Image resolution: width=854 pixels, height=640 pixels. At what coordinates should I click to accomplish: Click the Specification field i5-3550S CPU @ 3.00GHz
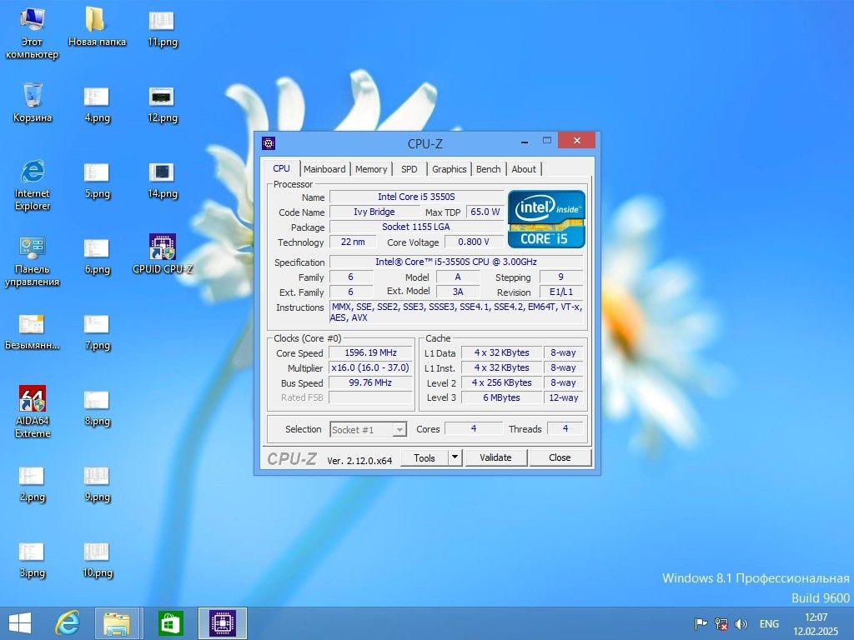(456, 262)
